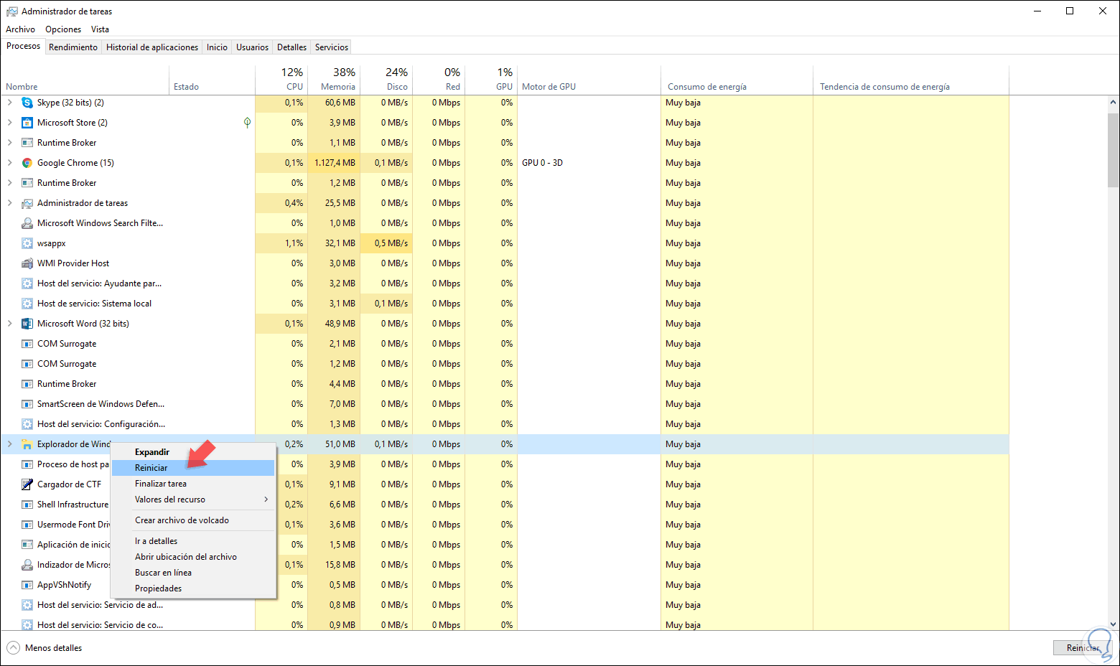Expand the Administrador de tareas process group
The height and width of the screenshot is (666, 1120).
pyautogui.click(x=10, y=203)
